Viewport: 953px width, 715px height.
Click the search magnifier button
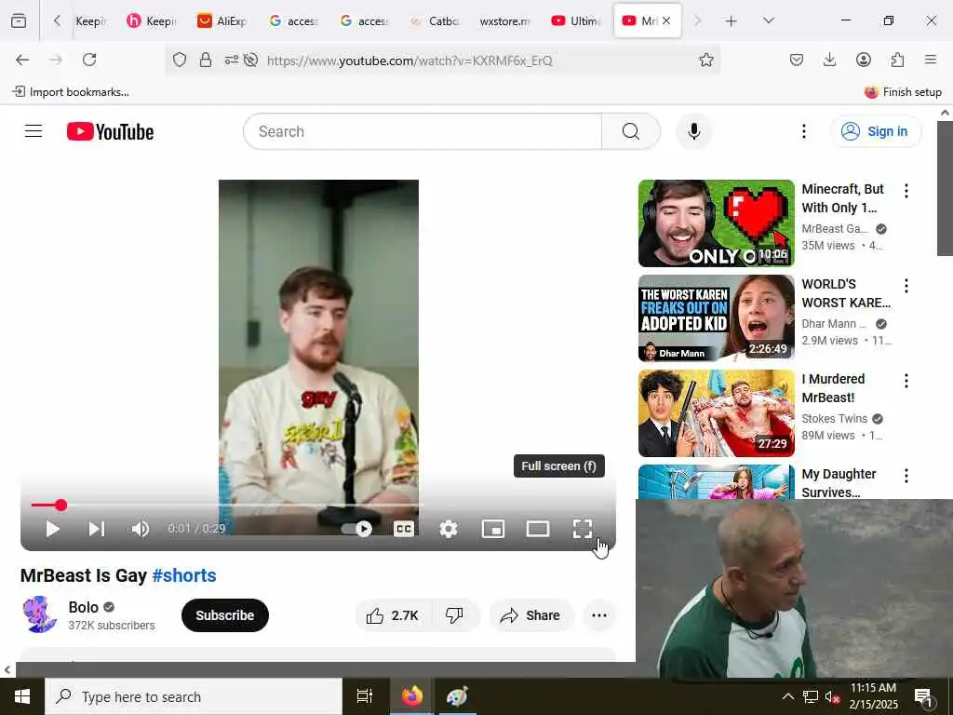[631, 131]
